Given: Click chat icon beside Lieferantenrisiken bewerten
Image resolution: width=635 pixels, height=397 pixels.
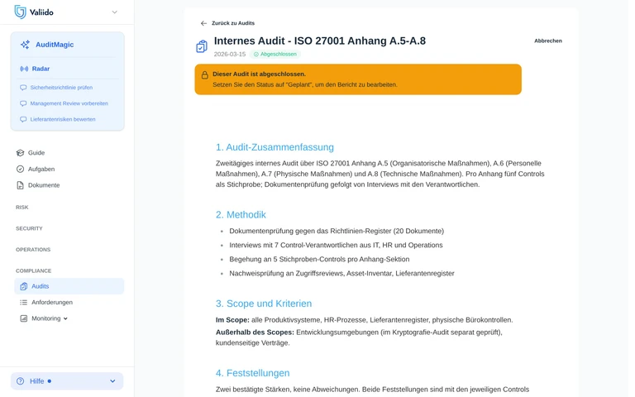Looking at the screenshot, I should (x=23, y=119).
